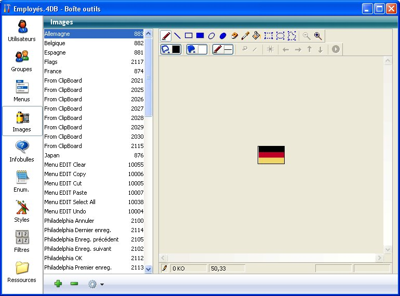Viewport: 400px width, 296px height.
Task: Switch to the Styles section
Action: (x=22, y=211)
